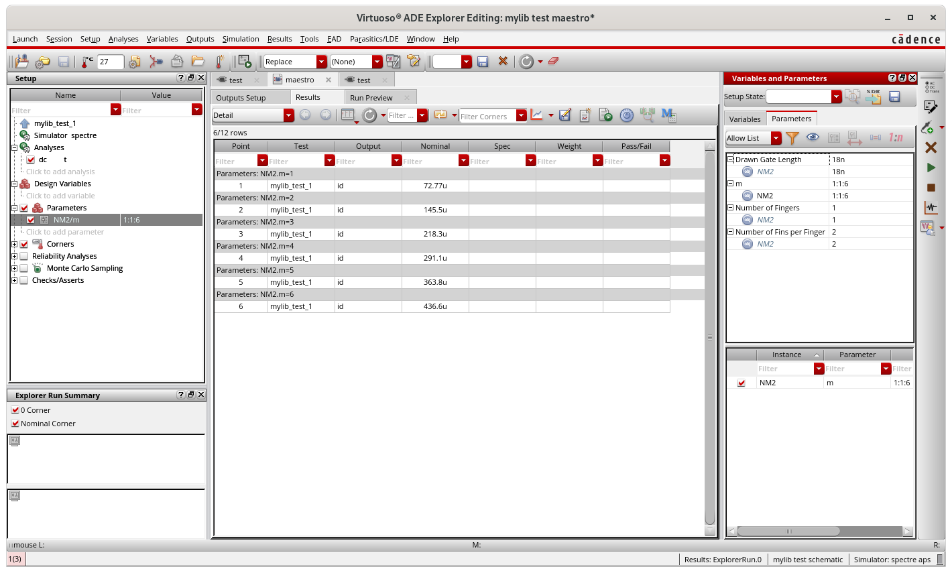952x573 pixels.
Task: Expand the Corners node in Setup tree
Action: [14, 244]
